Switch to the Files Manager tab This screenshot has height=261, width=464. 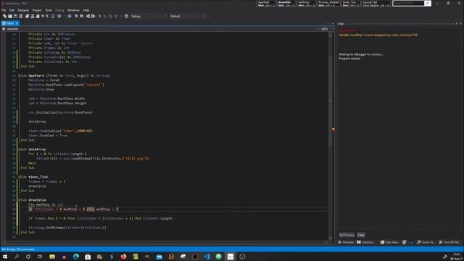click(390, 242)
